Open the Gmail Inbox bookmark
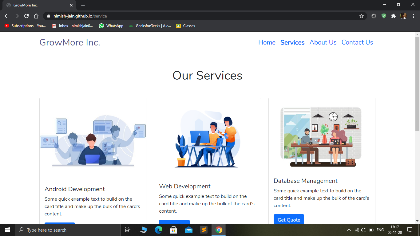Screen dimensions: 420x236 click(73, 26)
